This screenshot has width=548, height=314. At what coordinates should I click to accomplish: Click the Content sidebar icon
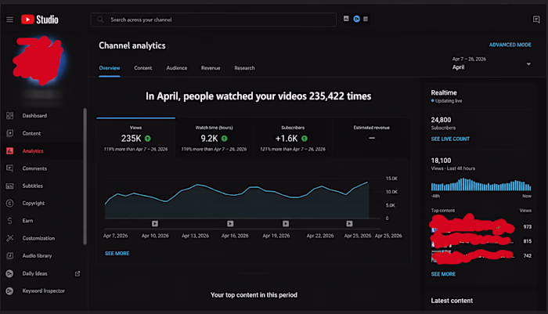[x=9, y=133]
